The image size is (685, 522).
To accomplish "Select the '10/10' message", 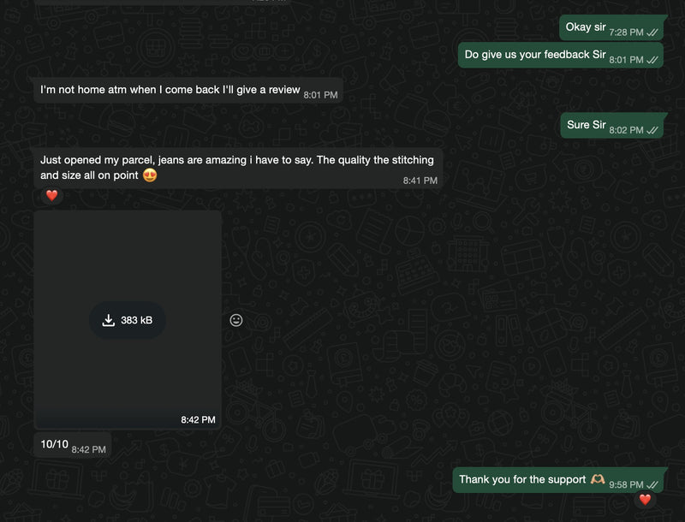I will tap(73, 445).
